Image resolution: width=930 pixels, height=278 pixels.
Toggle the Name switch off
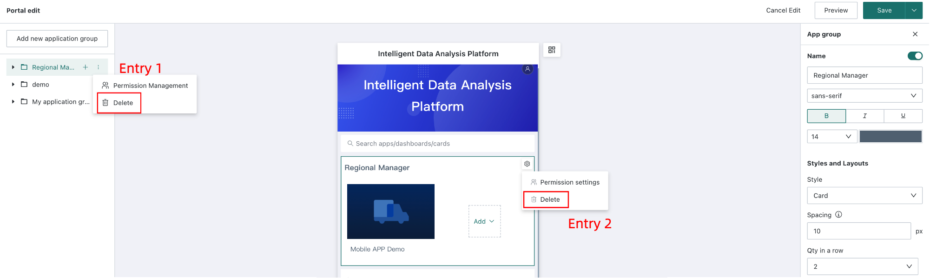click(915, 56)
